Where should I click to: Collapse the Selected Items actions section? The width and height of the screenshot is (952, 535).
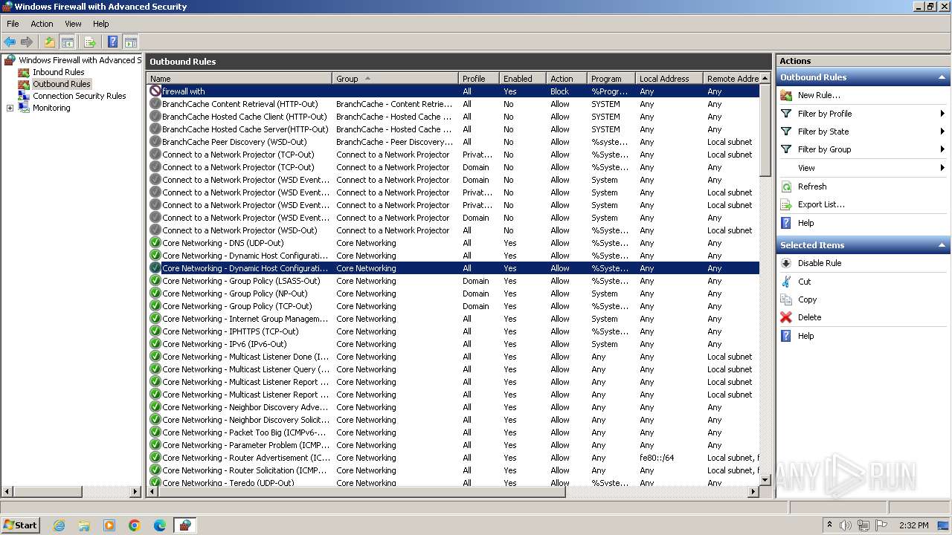click(942, 245)
